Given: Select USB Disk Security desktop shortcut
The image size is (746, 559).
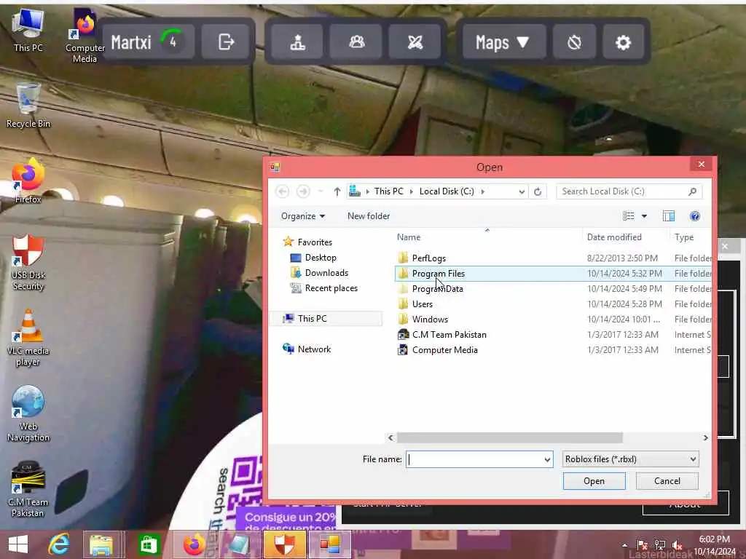Looking at the screenshot, I should click(28, 262).
